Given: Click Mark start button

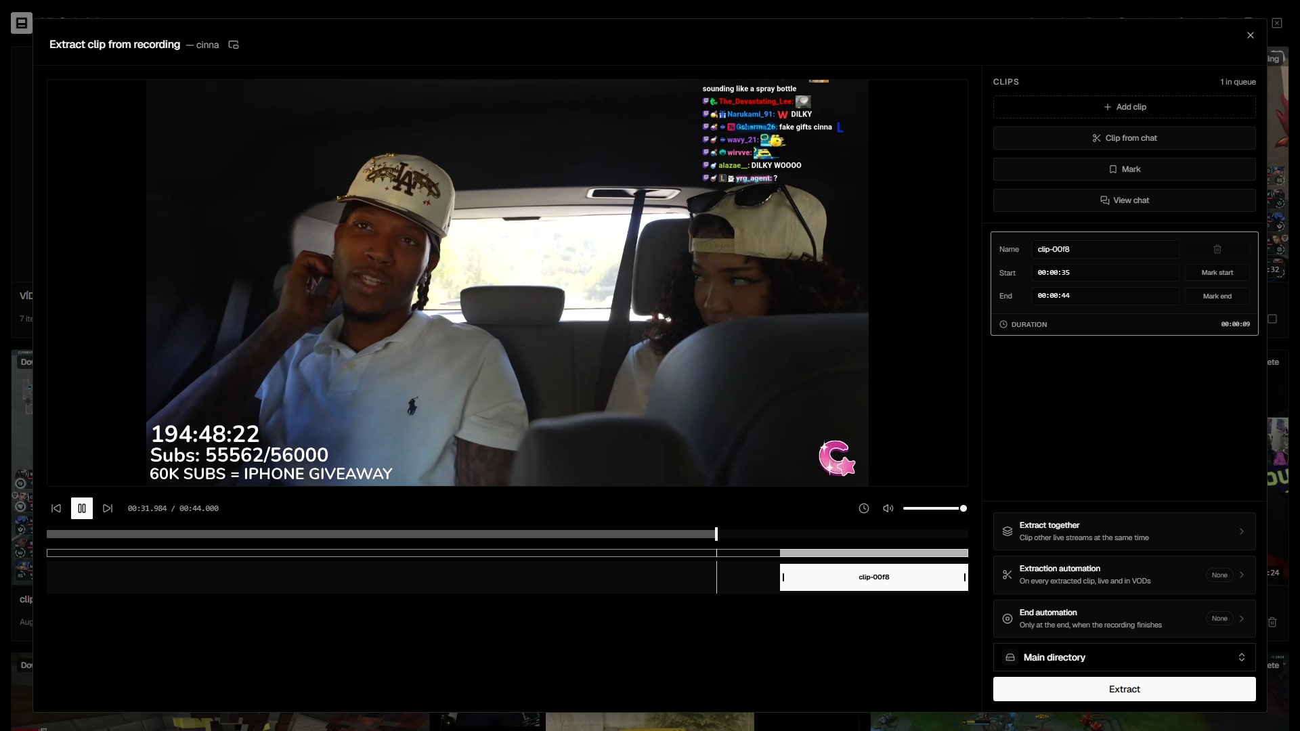Looking at the screenshot, I should 1217,273.
